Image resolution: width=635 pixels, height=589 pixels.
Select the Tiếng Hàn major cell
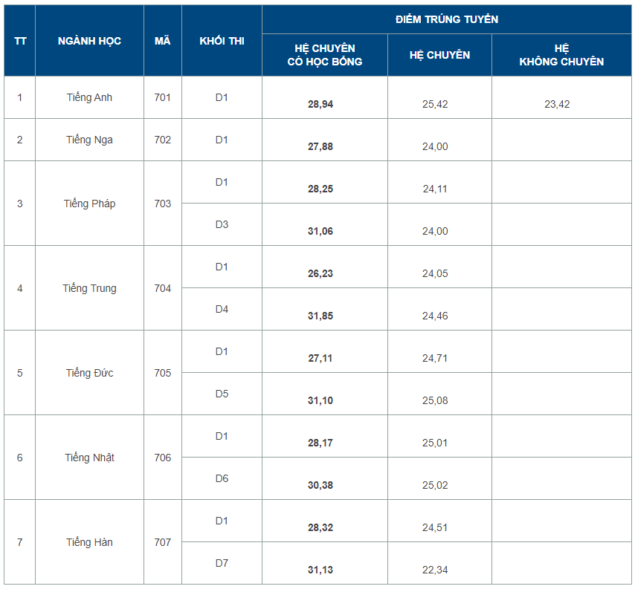pyautogui.click(x=89, y=542)
